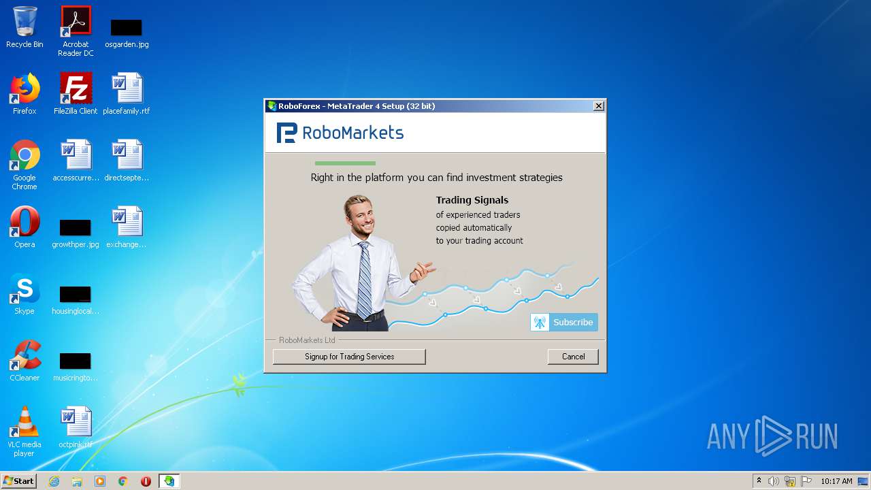Viewport: 871px width, 490px height.
Task: Open Windows Explorer from taskbar
Action: [77, 481]
